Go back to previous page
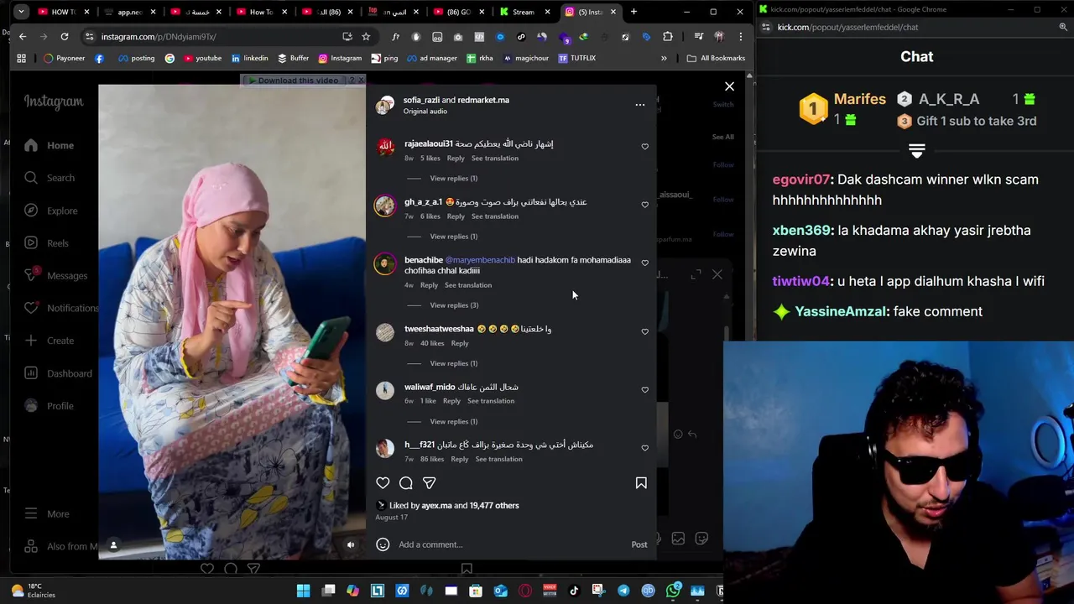Viewport: 1074px width, 604px height. 23,37
